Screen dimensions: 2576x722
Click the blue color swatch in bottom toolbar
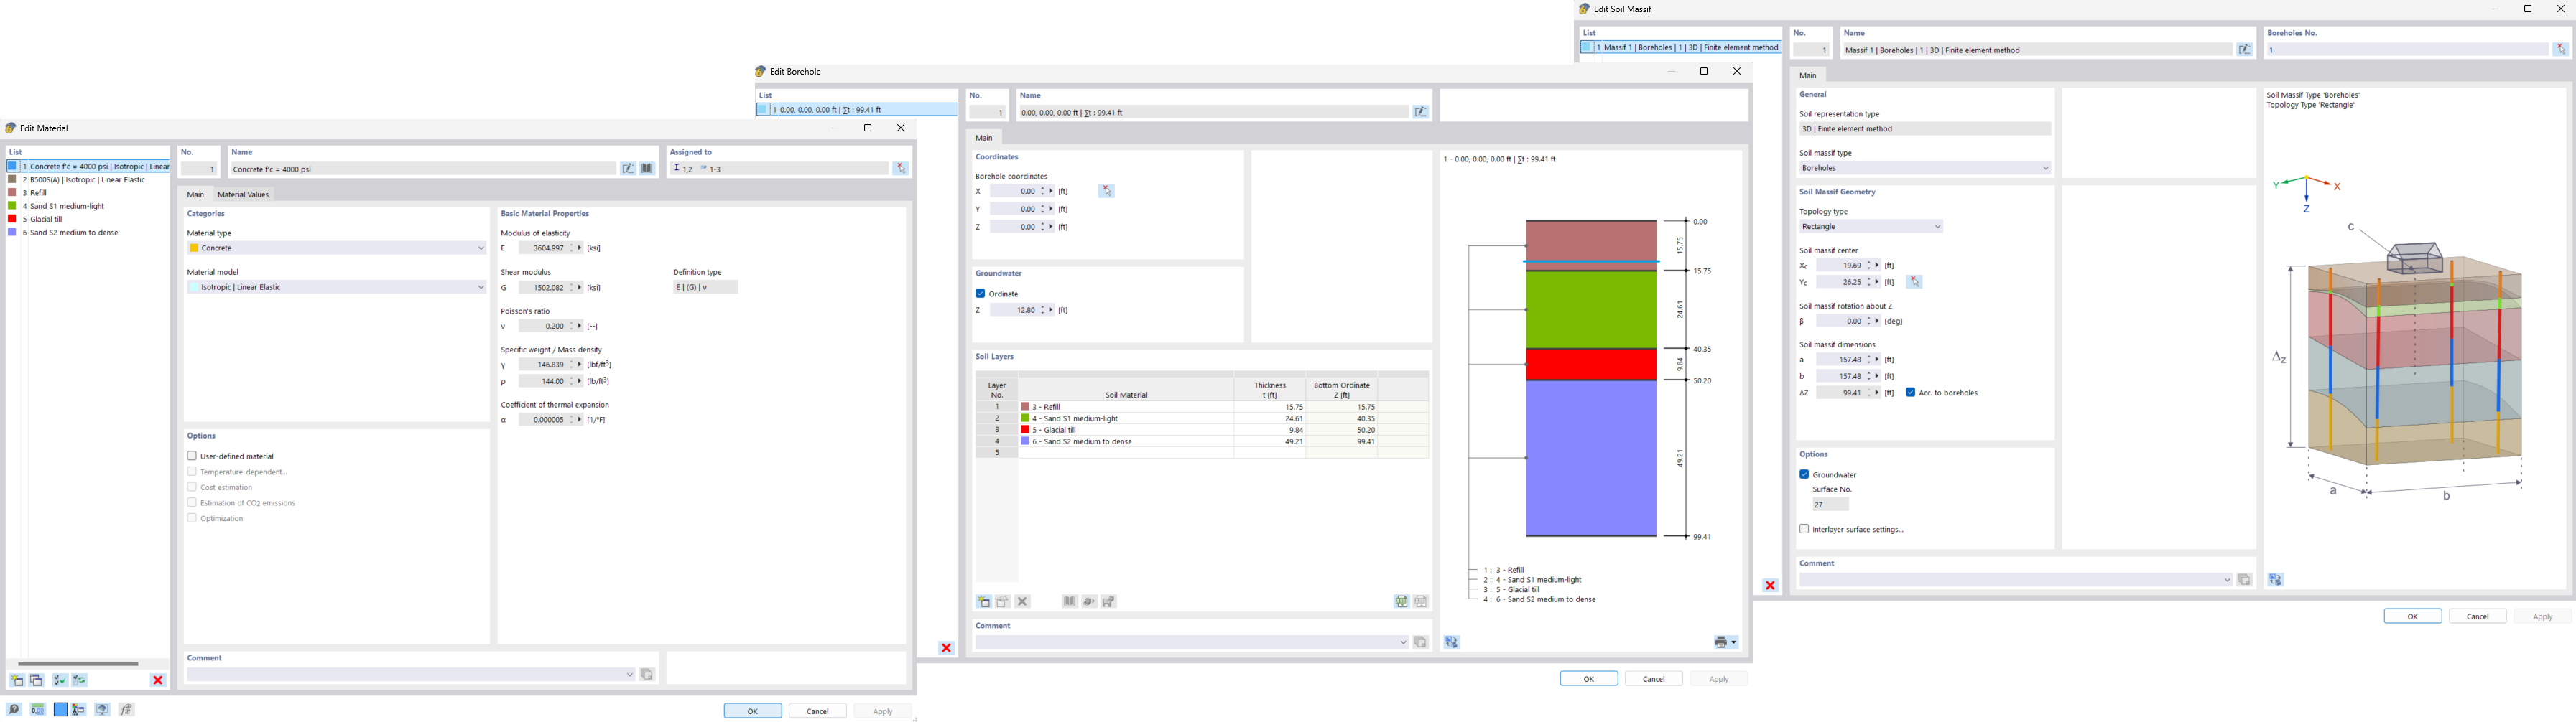61,709
